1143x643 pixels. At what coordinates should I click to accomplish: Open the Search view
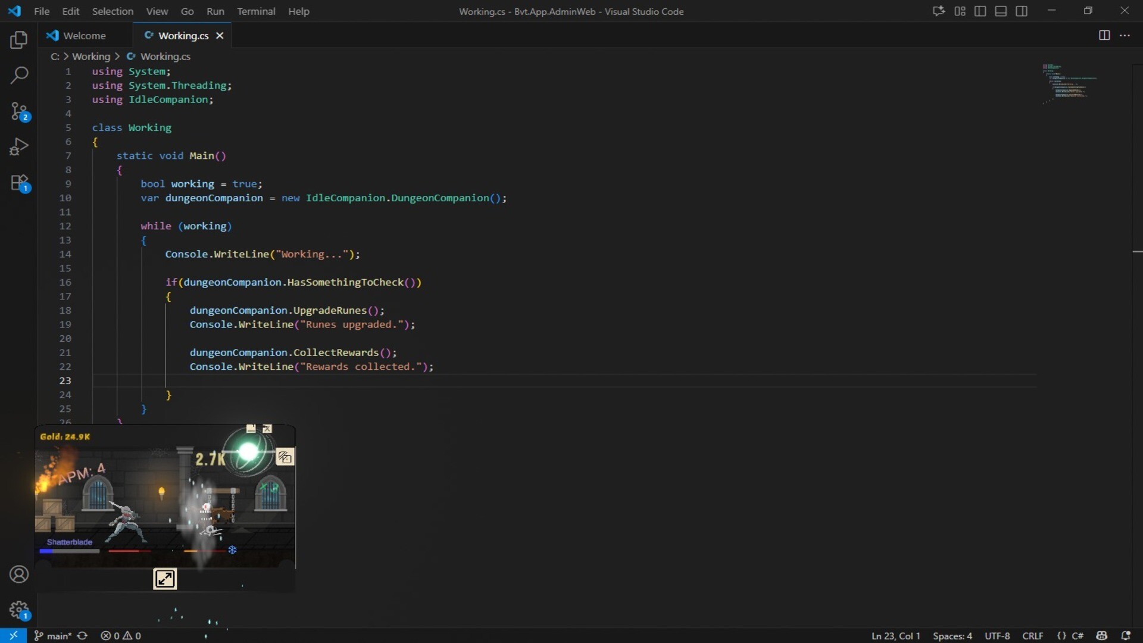pyautogui.click(x=19, y=76)
